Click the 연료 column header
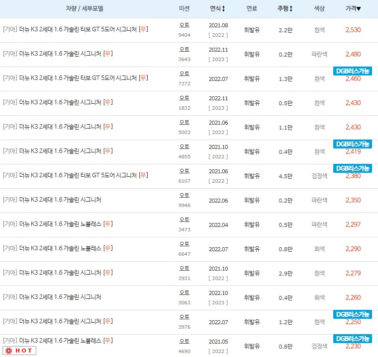Viewport: 378px width, 357px height. (252, 8)
